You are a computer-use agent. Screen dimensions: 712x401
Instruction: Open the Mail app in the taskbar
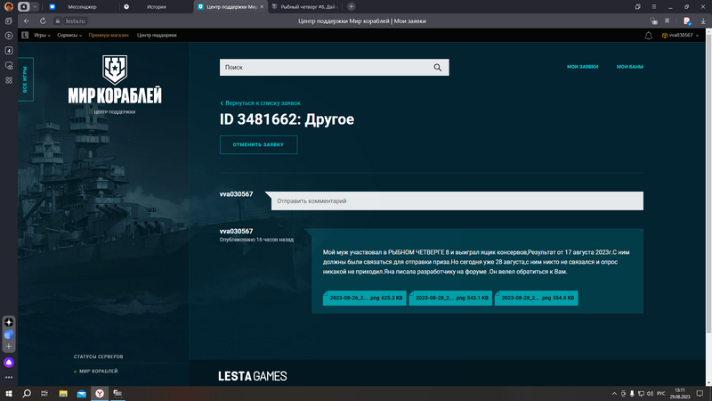coord(81,393)
